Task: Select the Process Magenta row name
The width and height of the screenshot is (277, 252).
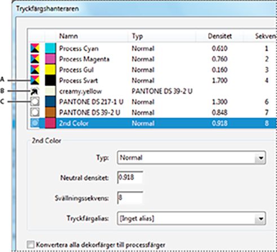Action: [84, 59]
